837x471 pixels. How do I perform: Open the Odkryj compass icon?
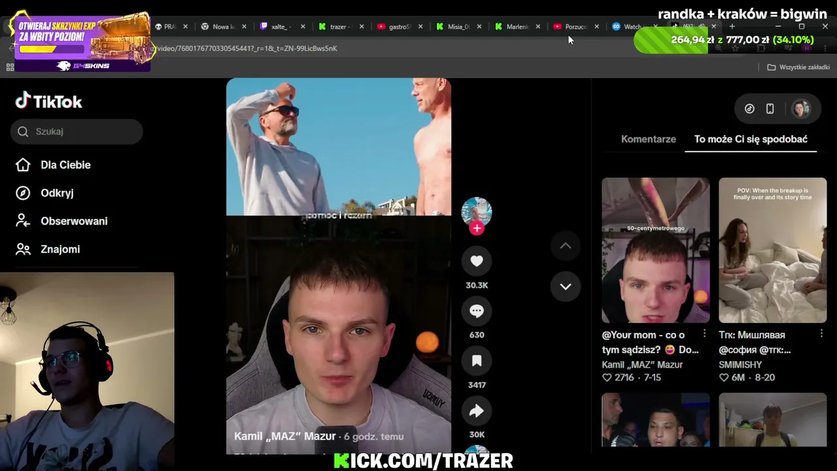point(23,193)
